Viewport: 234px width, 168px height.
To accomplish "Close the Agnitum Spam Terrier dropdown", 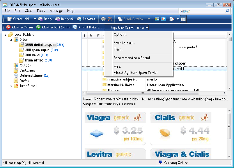I will [126, 28].
